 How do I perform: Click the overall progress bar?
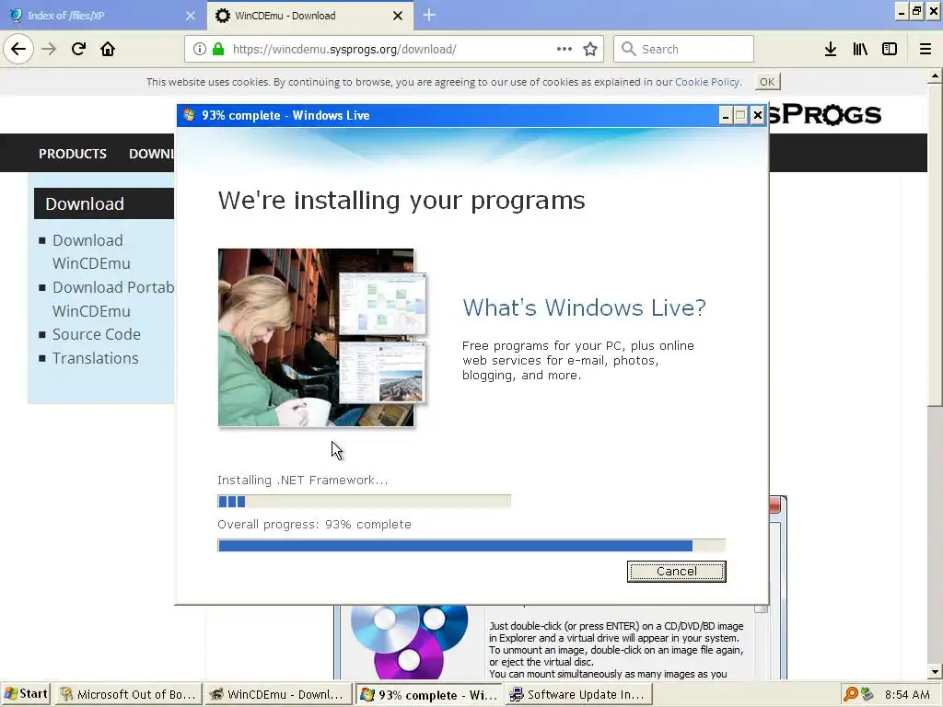471,546
